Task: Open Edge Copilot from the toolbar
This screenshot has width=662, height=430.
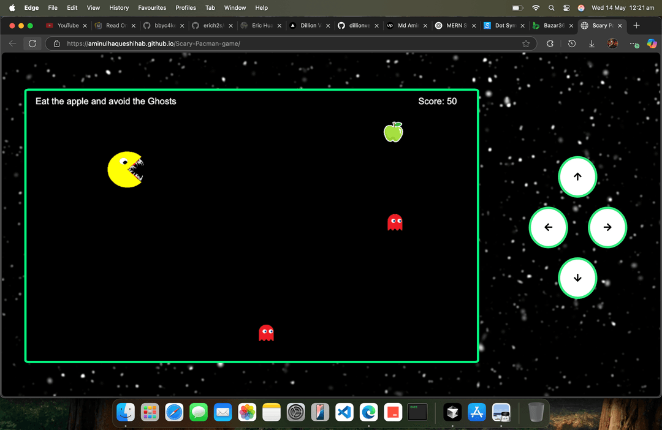Action: coord(652,43)
